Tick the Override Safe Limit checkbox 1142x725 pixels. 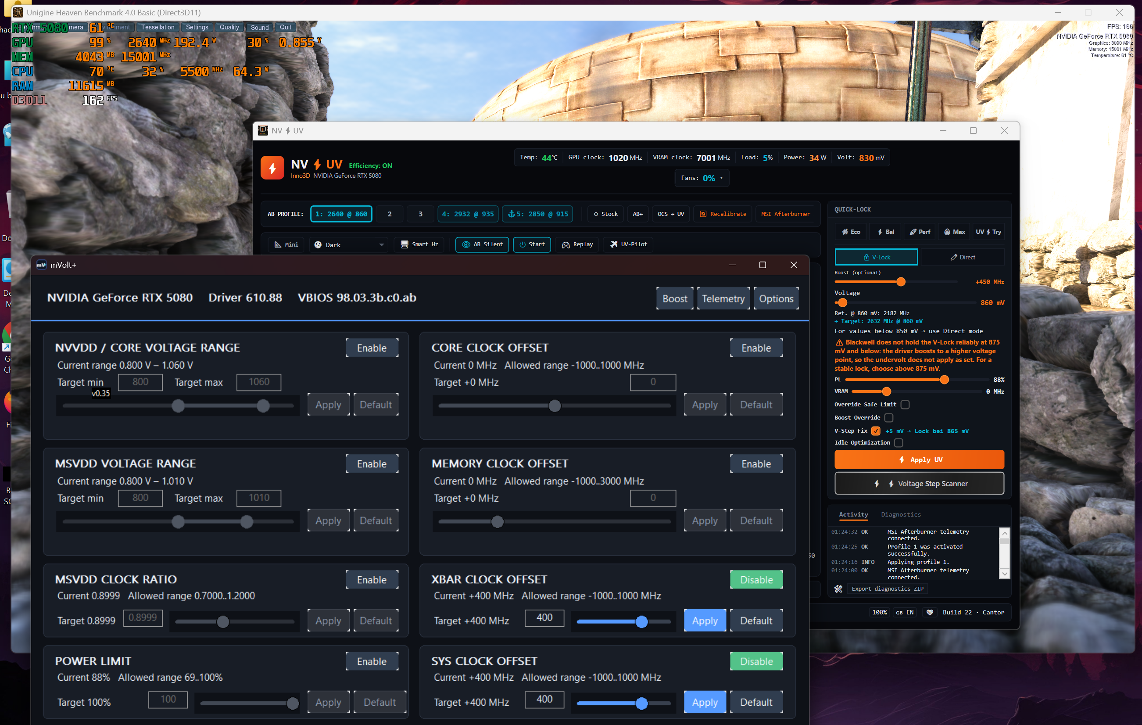pos(905,405)
